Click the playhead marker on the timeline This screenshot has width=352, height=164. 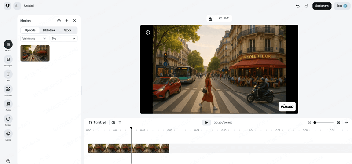[131, 128]
